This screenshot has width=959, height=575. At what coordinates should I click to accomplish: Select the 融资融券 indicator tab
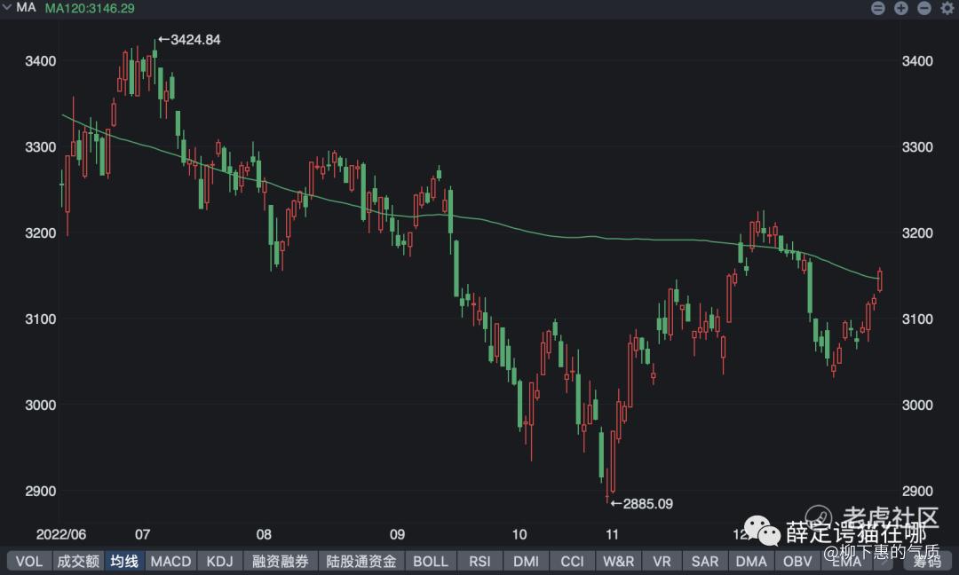280,561
